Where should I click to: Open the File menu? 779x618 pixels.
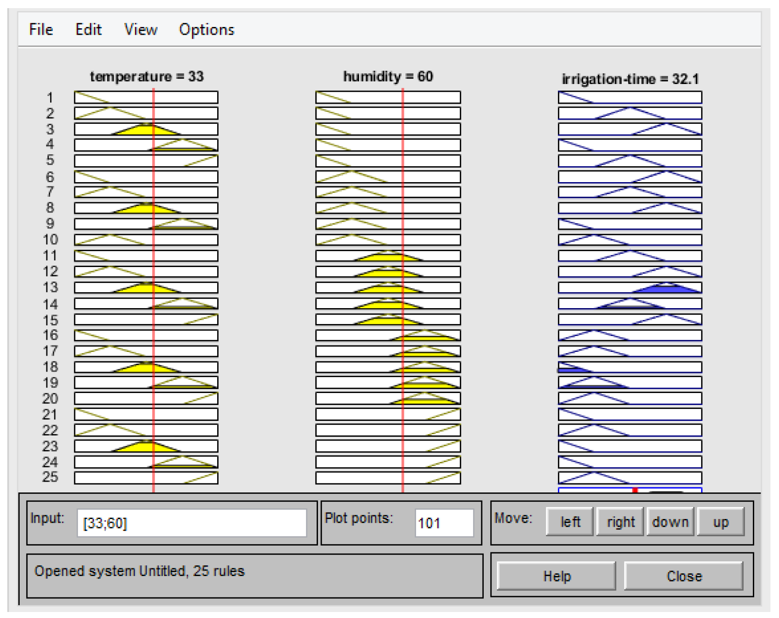point(41,30)
